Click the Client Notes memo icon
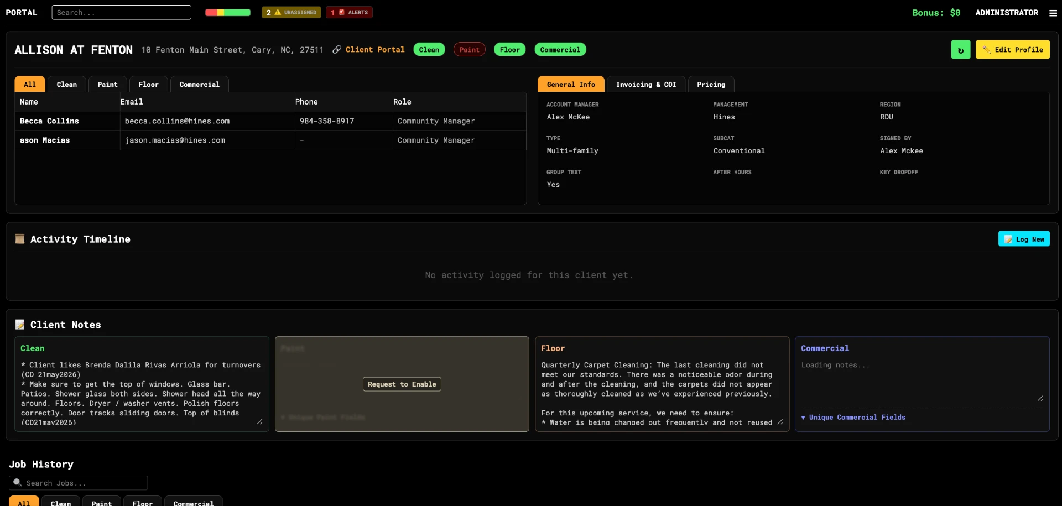Viewport: 1062px width, 506px height. tap(20, 325)
